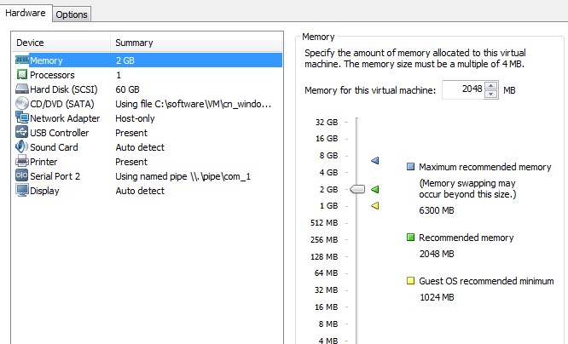Click the Display monitor icon
The width and height of the screenshot is (568, 344).
pos(22,191)
